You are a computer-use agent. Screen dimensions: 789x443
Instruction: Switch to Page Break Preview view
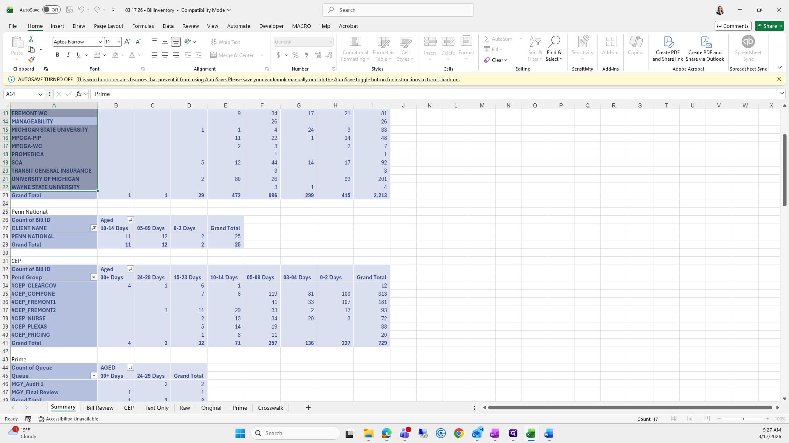(707, 419)
